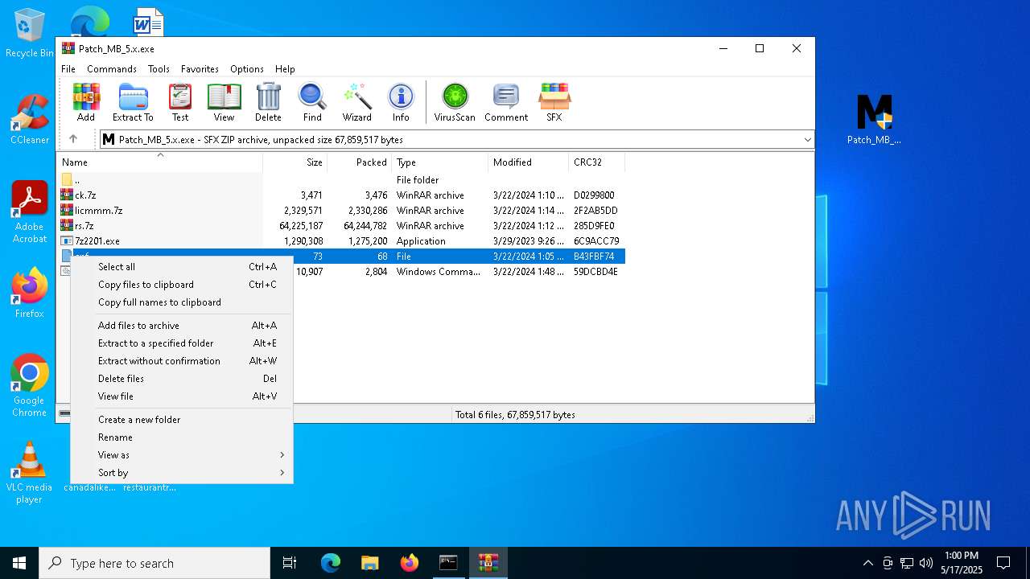Screen dimensions: 1030x579
Task: Click the View toolbar icon
Action: pos(224,102)
